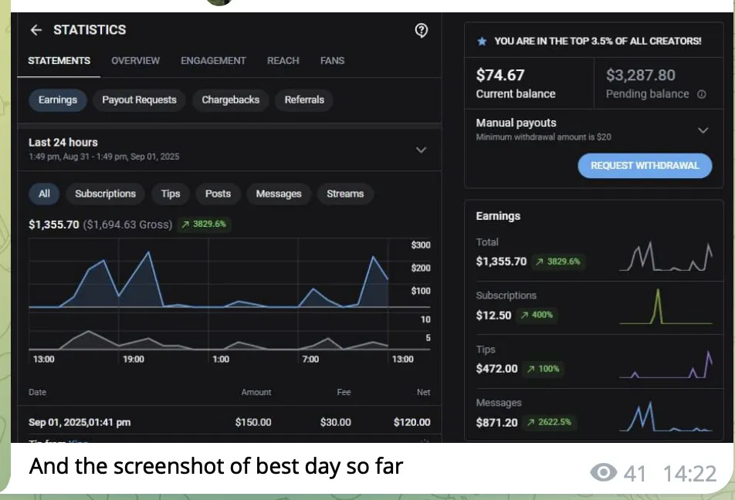Click the Sep 01, 2025, 01:41 pm row

(x=229, y=422)
